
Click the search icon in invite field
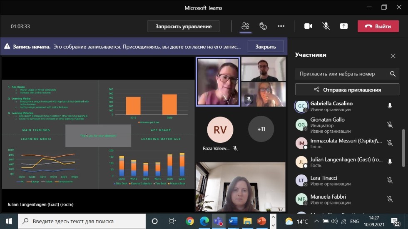tap(393, 74)
